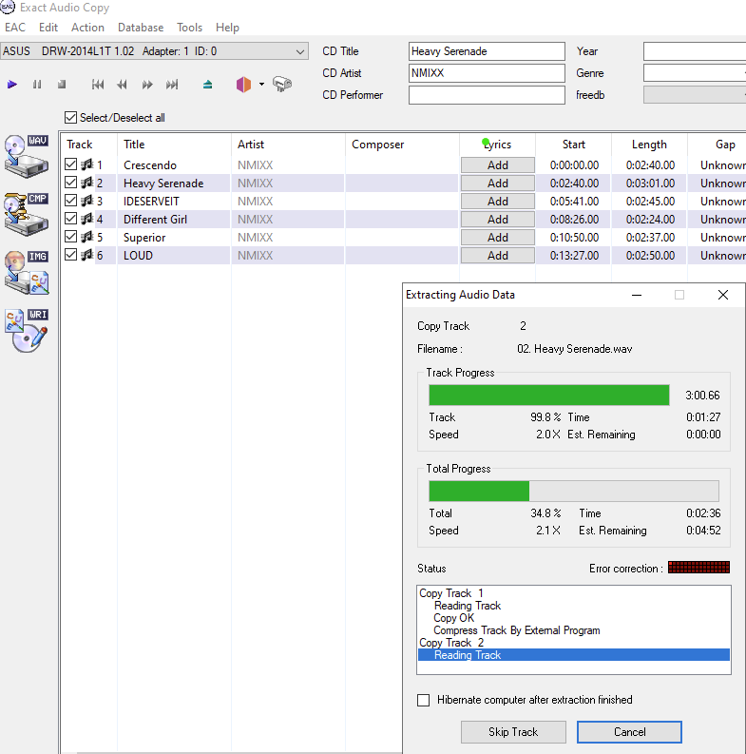Click the Track Progress bar
The width and height of the screenshot is (746, 754).
[x=549, y=395]
